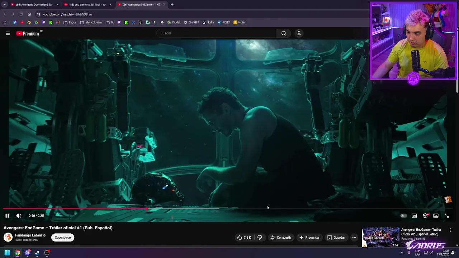Click the Compartir share button
Screen dimensions: 459x258
[x=281, y=238]
